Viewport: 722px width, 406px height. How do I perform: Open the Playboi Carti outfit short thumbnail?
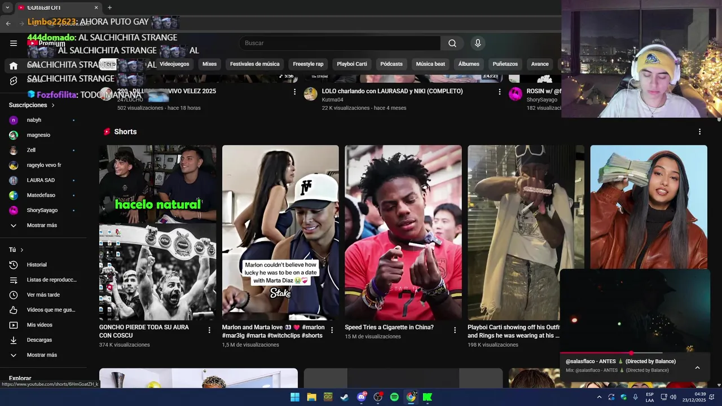click(x=526, y=232)
